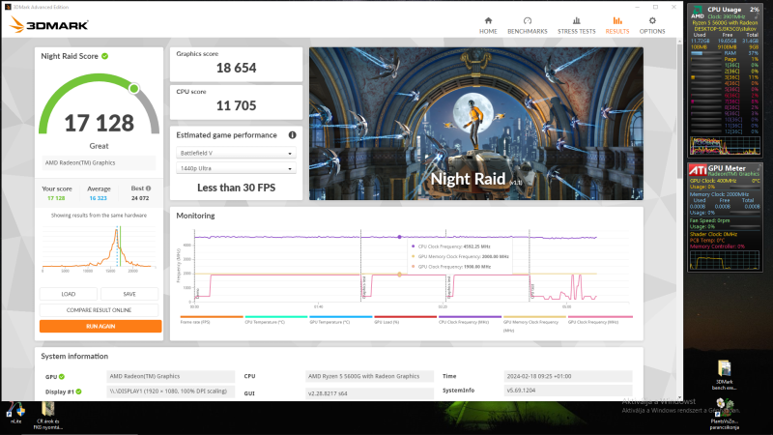Click the Benchmarks gauge icon
773x435 pixels.
528,20
